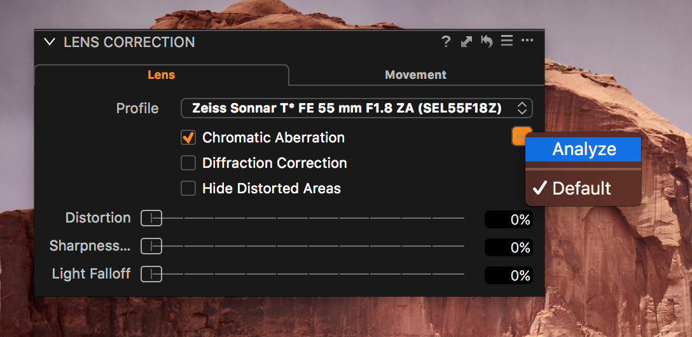Open the header's three-dot action menu
The height and width of the screenshot is (337, 692).
click(x=527, y=41)
